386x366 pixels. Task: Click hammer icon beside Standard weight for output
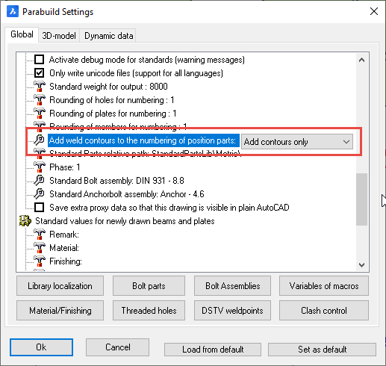40,87
